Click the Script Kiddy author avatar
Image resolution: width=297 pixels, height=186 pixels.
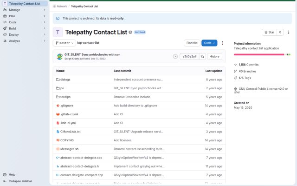pyautogui.click(x=60, y=56)
